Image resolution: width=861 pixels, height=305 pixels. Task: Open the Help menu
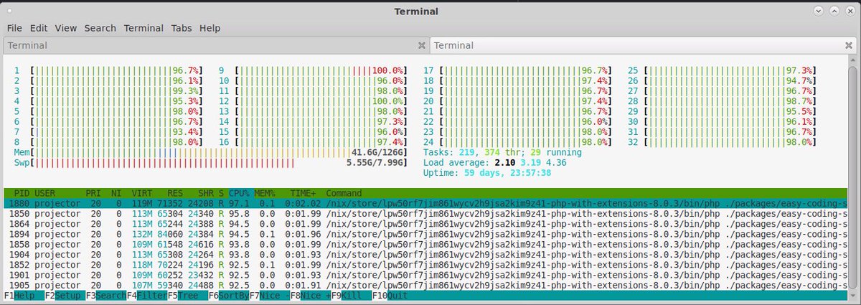(210, 28)
